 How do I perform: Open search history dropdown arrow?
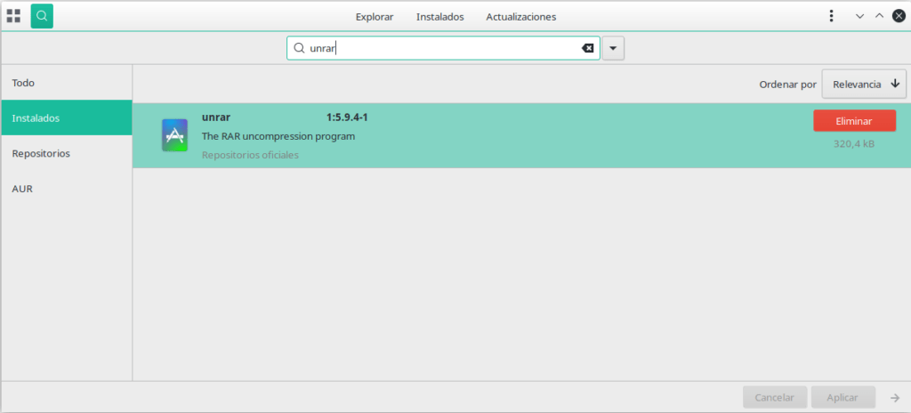click(613, 48)
